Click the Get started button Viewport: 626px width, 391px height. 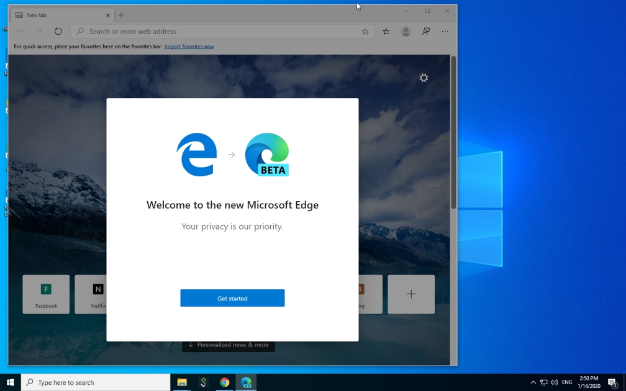(x=232, y=298)
